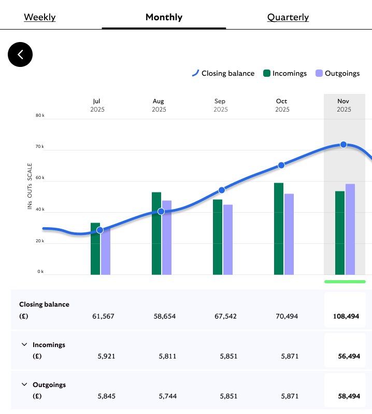Click the green indicator under November
372x414 pixels.
345,282
